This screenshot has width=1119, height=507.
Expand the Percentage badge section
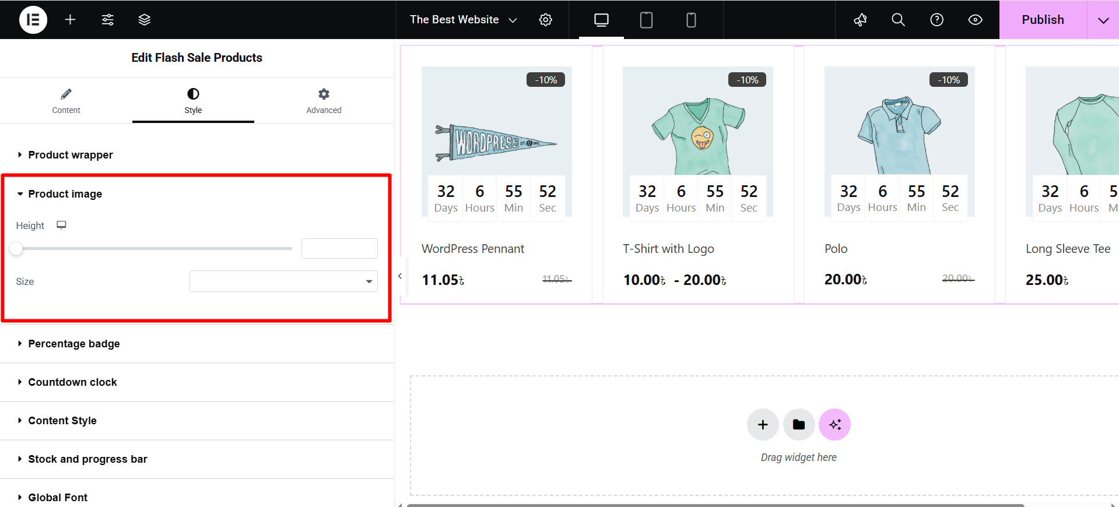tap(74, 344)
